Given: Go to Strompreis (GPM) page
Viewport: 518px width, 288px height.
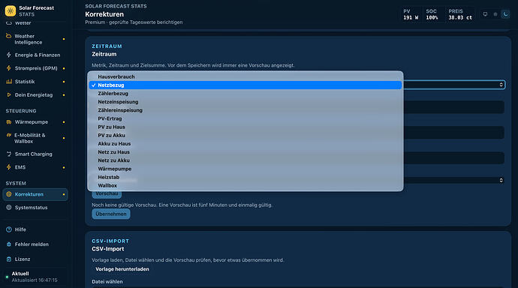Looking at the screenshot, I should (35, 68).
